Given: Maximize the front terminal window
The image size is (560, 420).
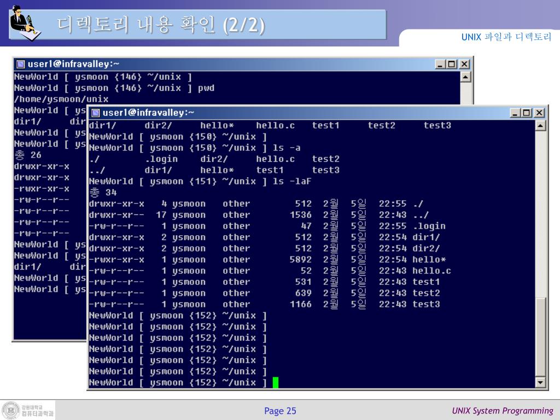Looking at the screenshot, I should 527,113.
